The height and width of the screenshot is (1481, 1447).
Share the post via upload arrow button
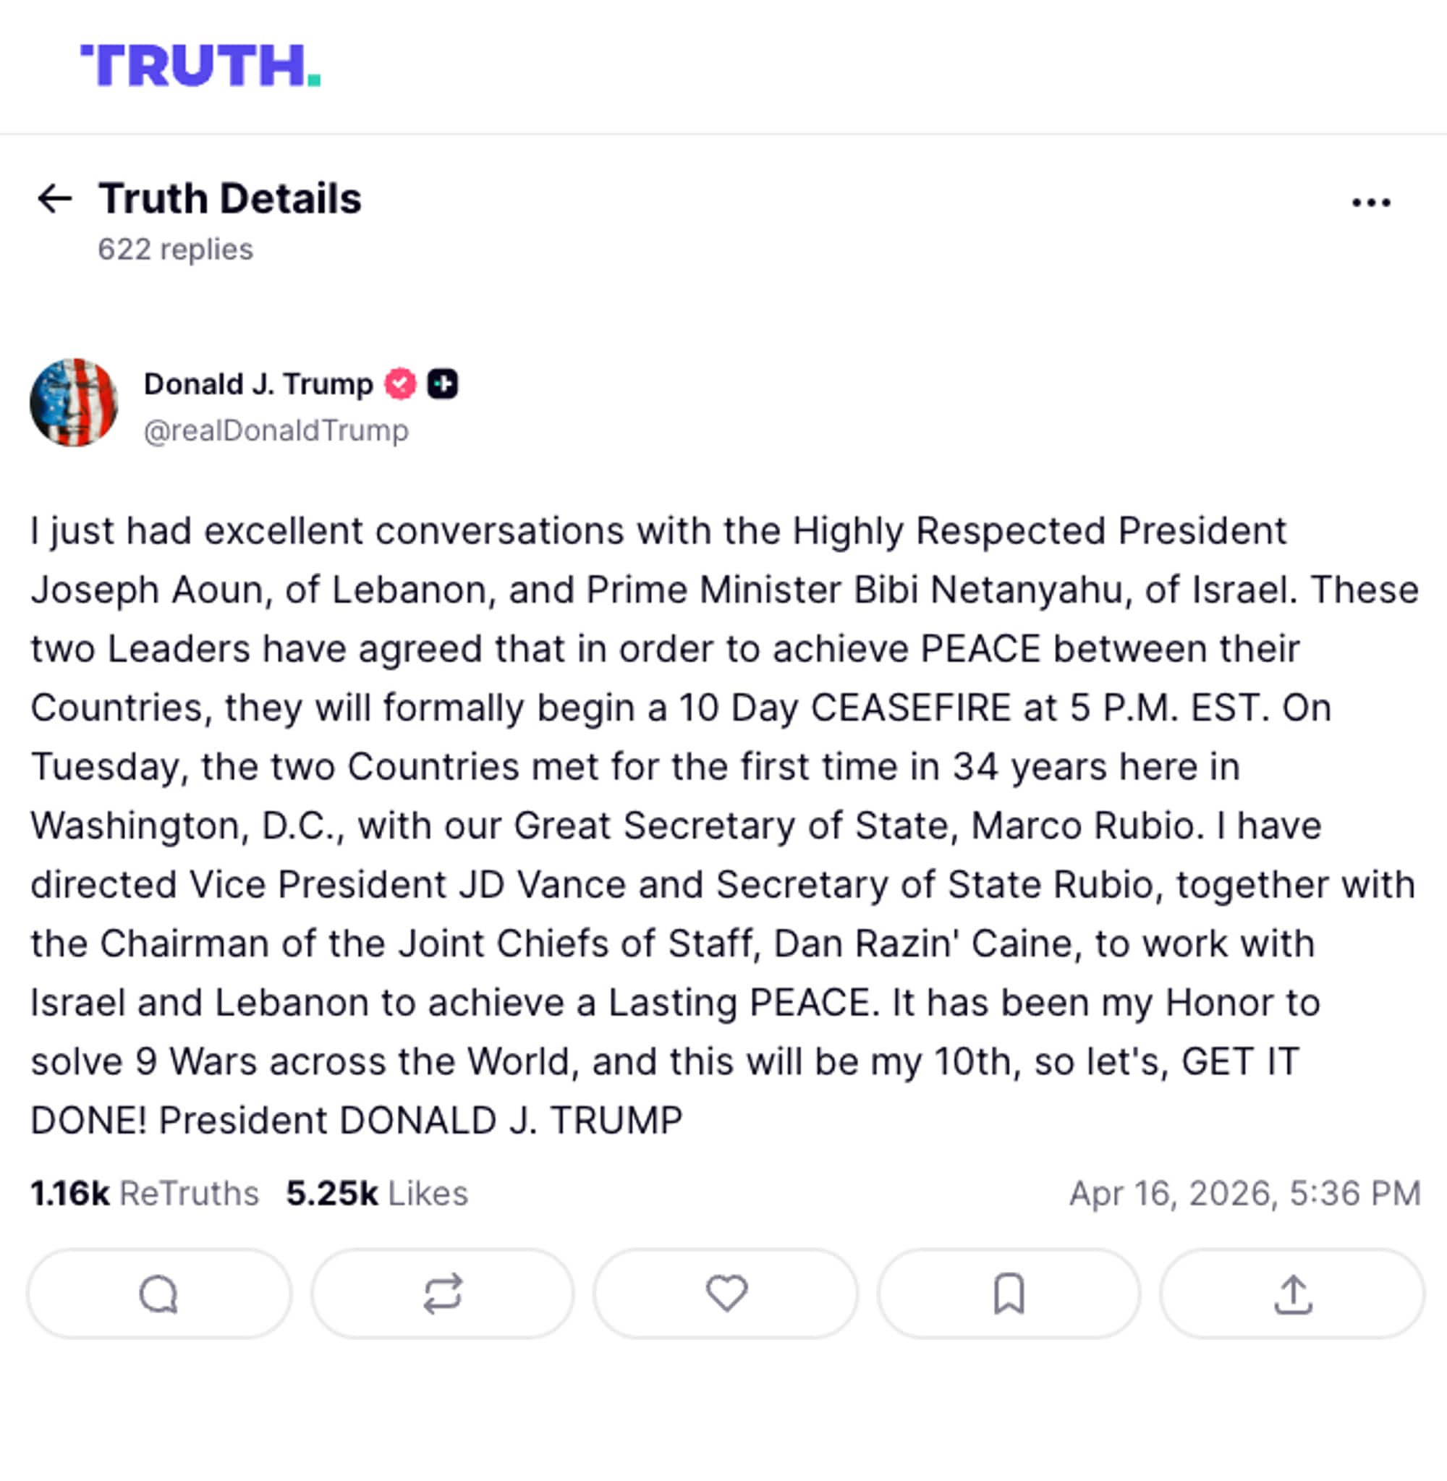point(1292,1294)
